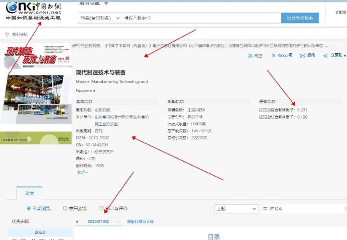Select the 刊期浏览 radio button

(x=28, y=208)
